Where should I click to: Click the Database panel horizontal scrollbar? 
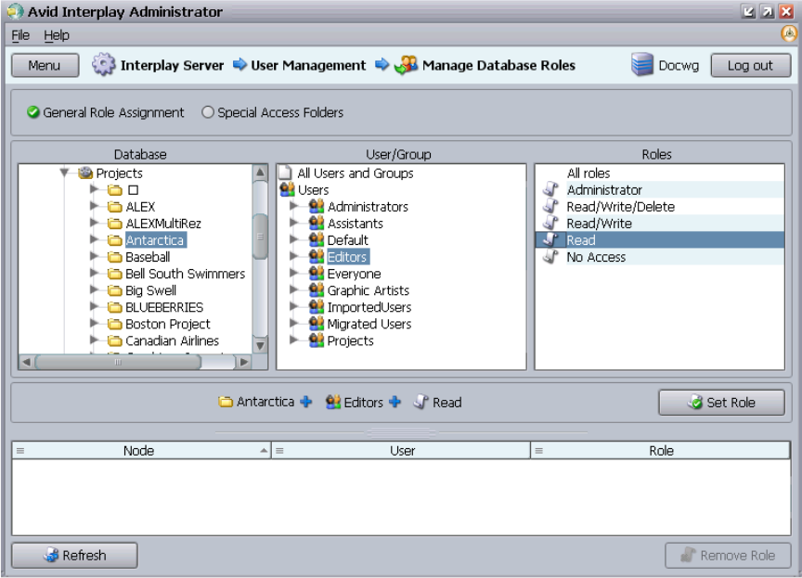pyautogui.click(x=118, y=362)
